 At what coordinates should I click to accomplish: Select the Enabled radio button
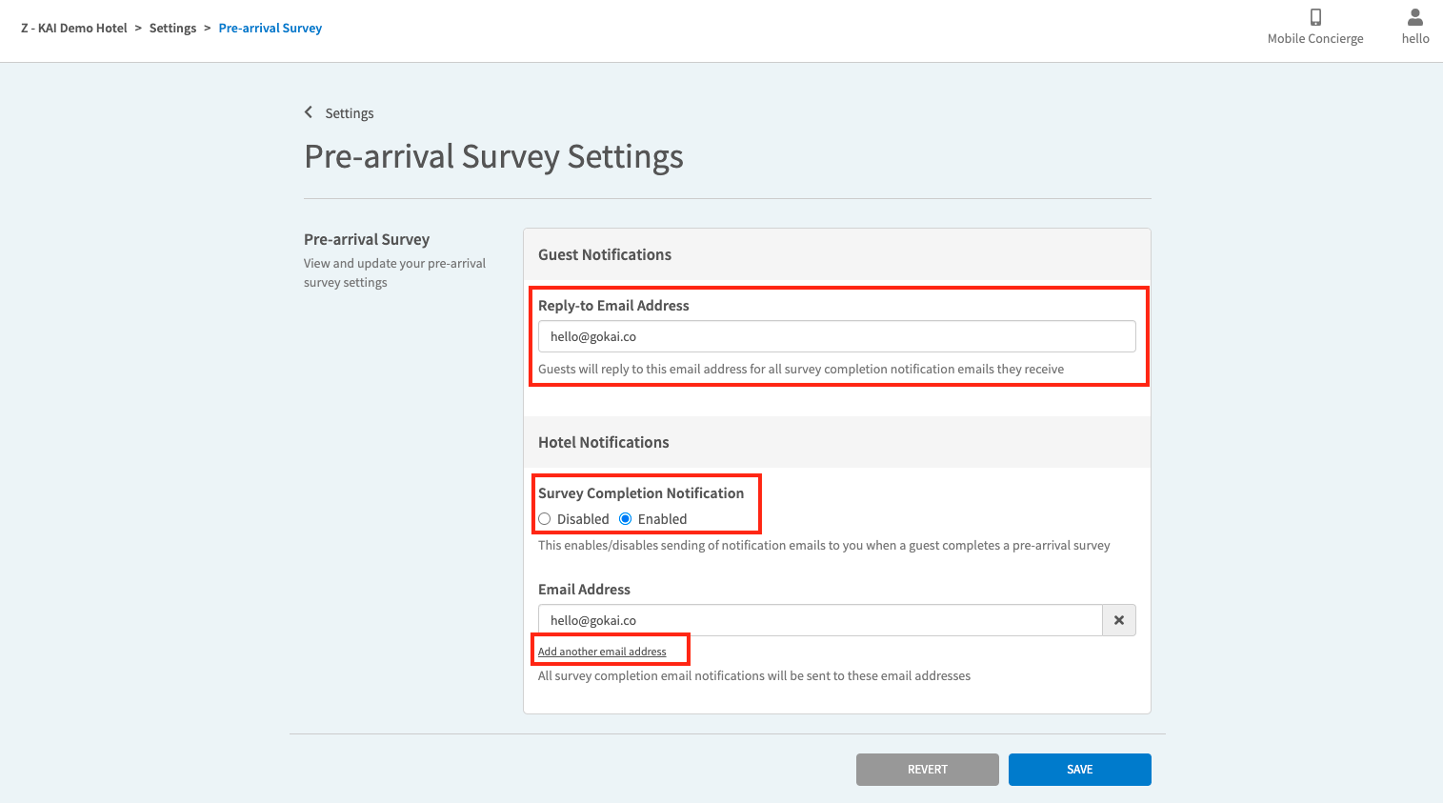pos(626,519)
